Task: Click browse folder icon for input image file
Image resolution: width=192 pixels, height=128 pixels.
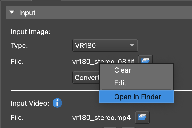Action: (x=145, y=61)
